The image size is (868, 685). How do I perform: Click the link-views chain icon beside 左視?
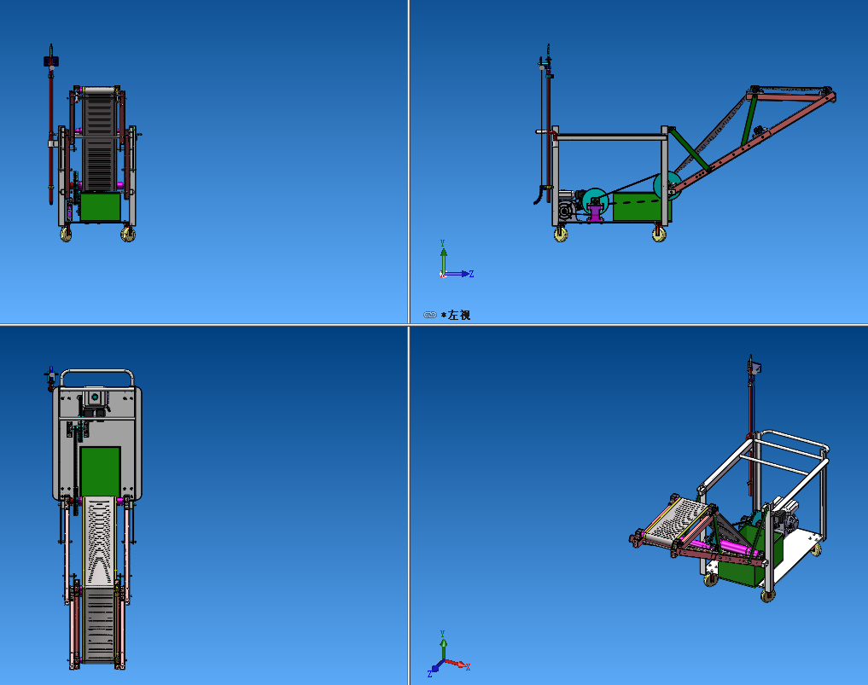point(430,316)
